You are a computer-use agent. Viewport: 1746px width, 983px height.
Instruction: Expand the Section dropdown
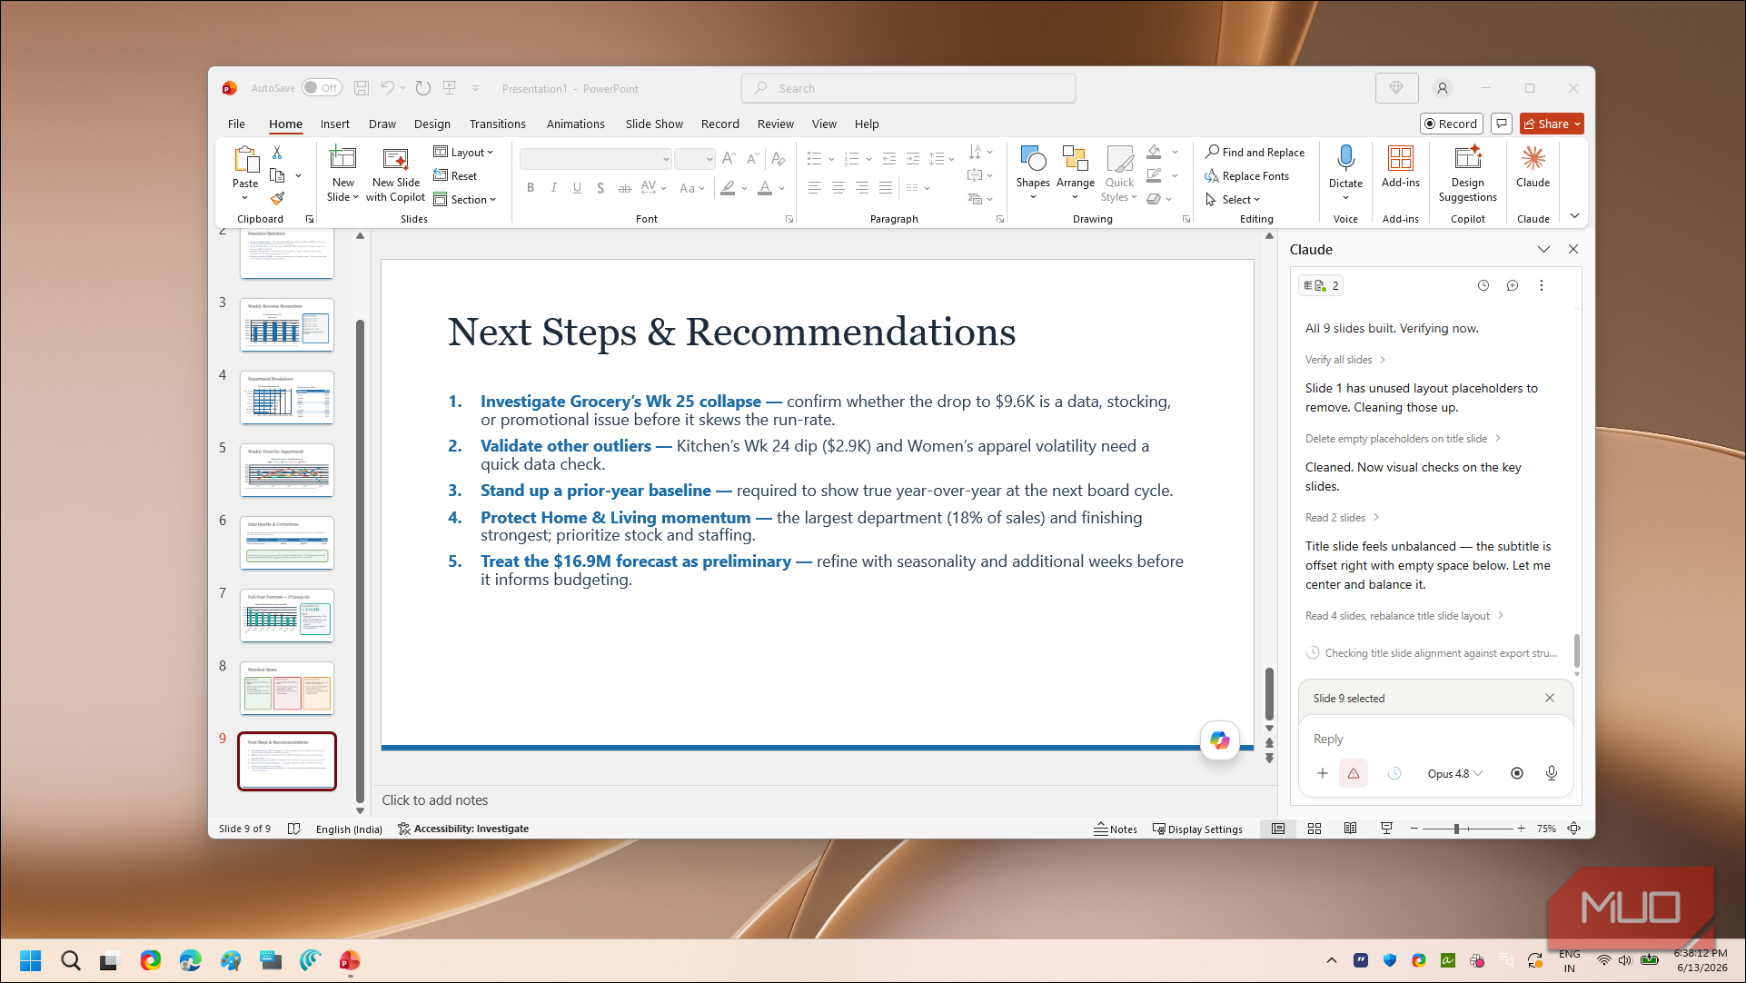click(x=464, y=200)
